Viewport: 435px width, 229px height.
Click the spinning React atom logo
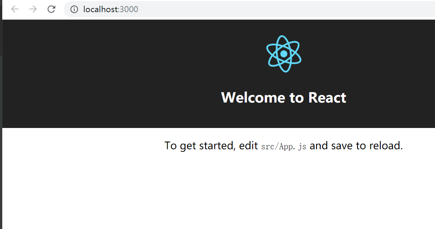(x=283, y=54)
